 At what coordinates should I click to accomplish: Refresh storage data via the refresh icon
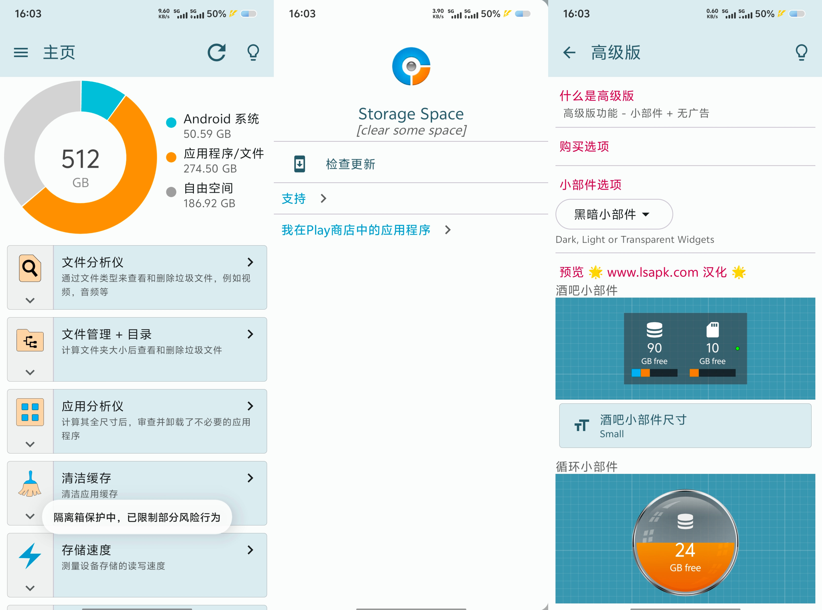pyautogui.click(x=217, y=52)
